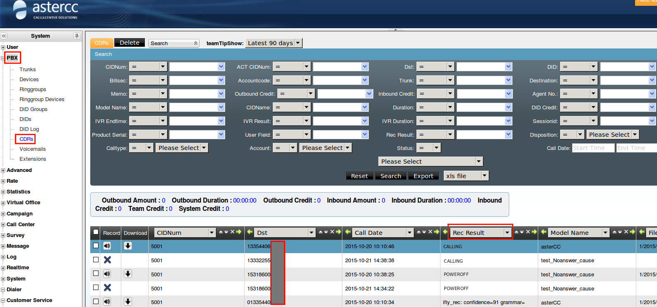This screenshot has width=657, height=307.
Task: Click the Export button
Action: point(423,176)
